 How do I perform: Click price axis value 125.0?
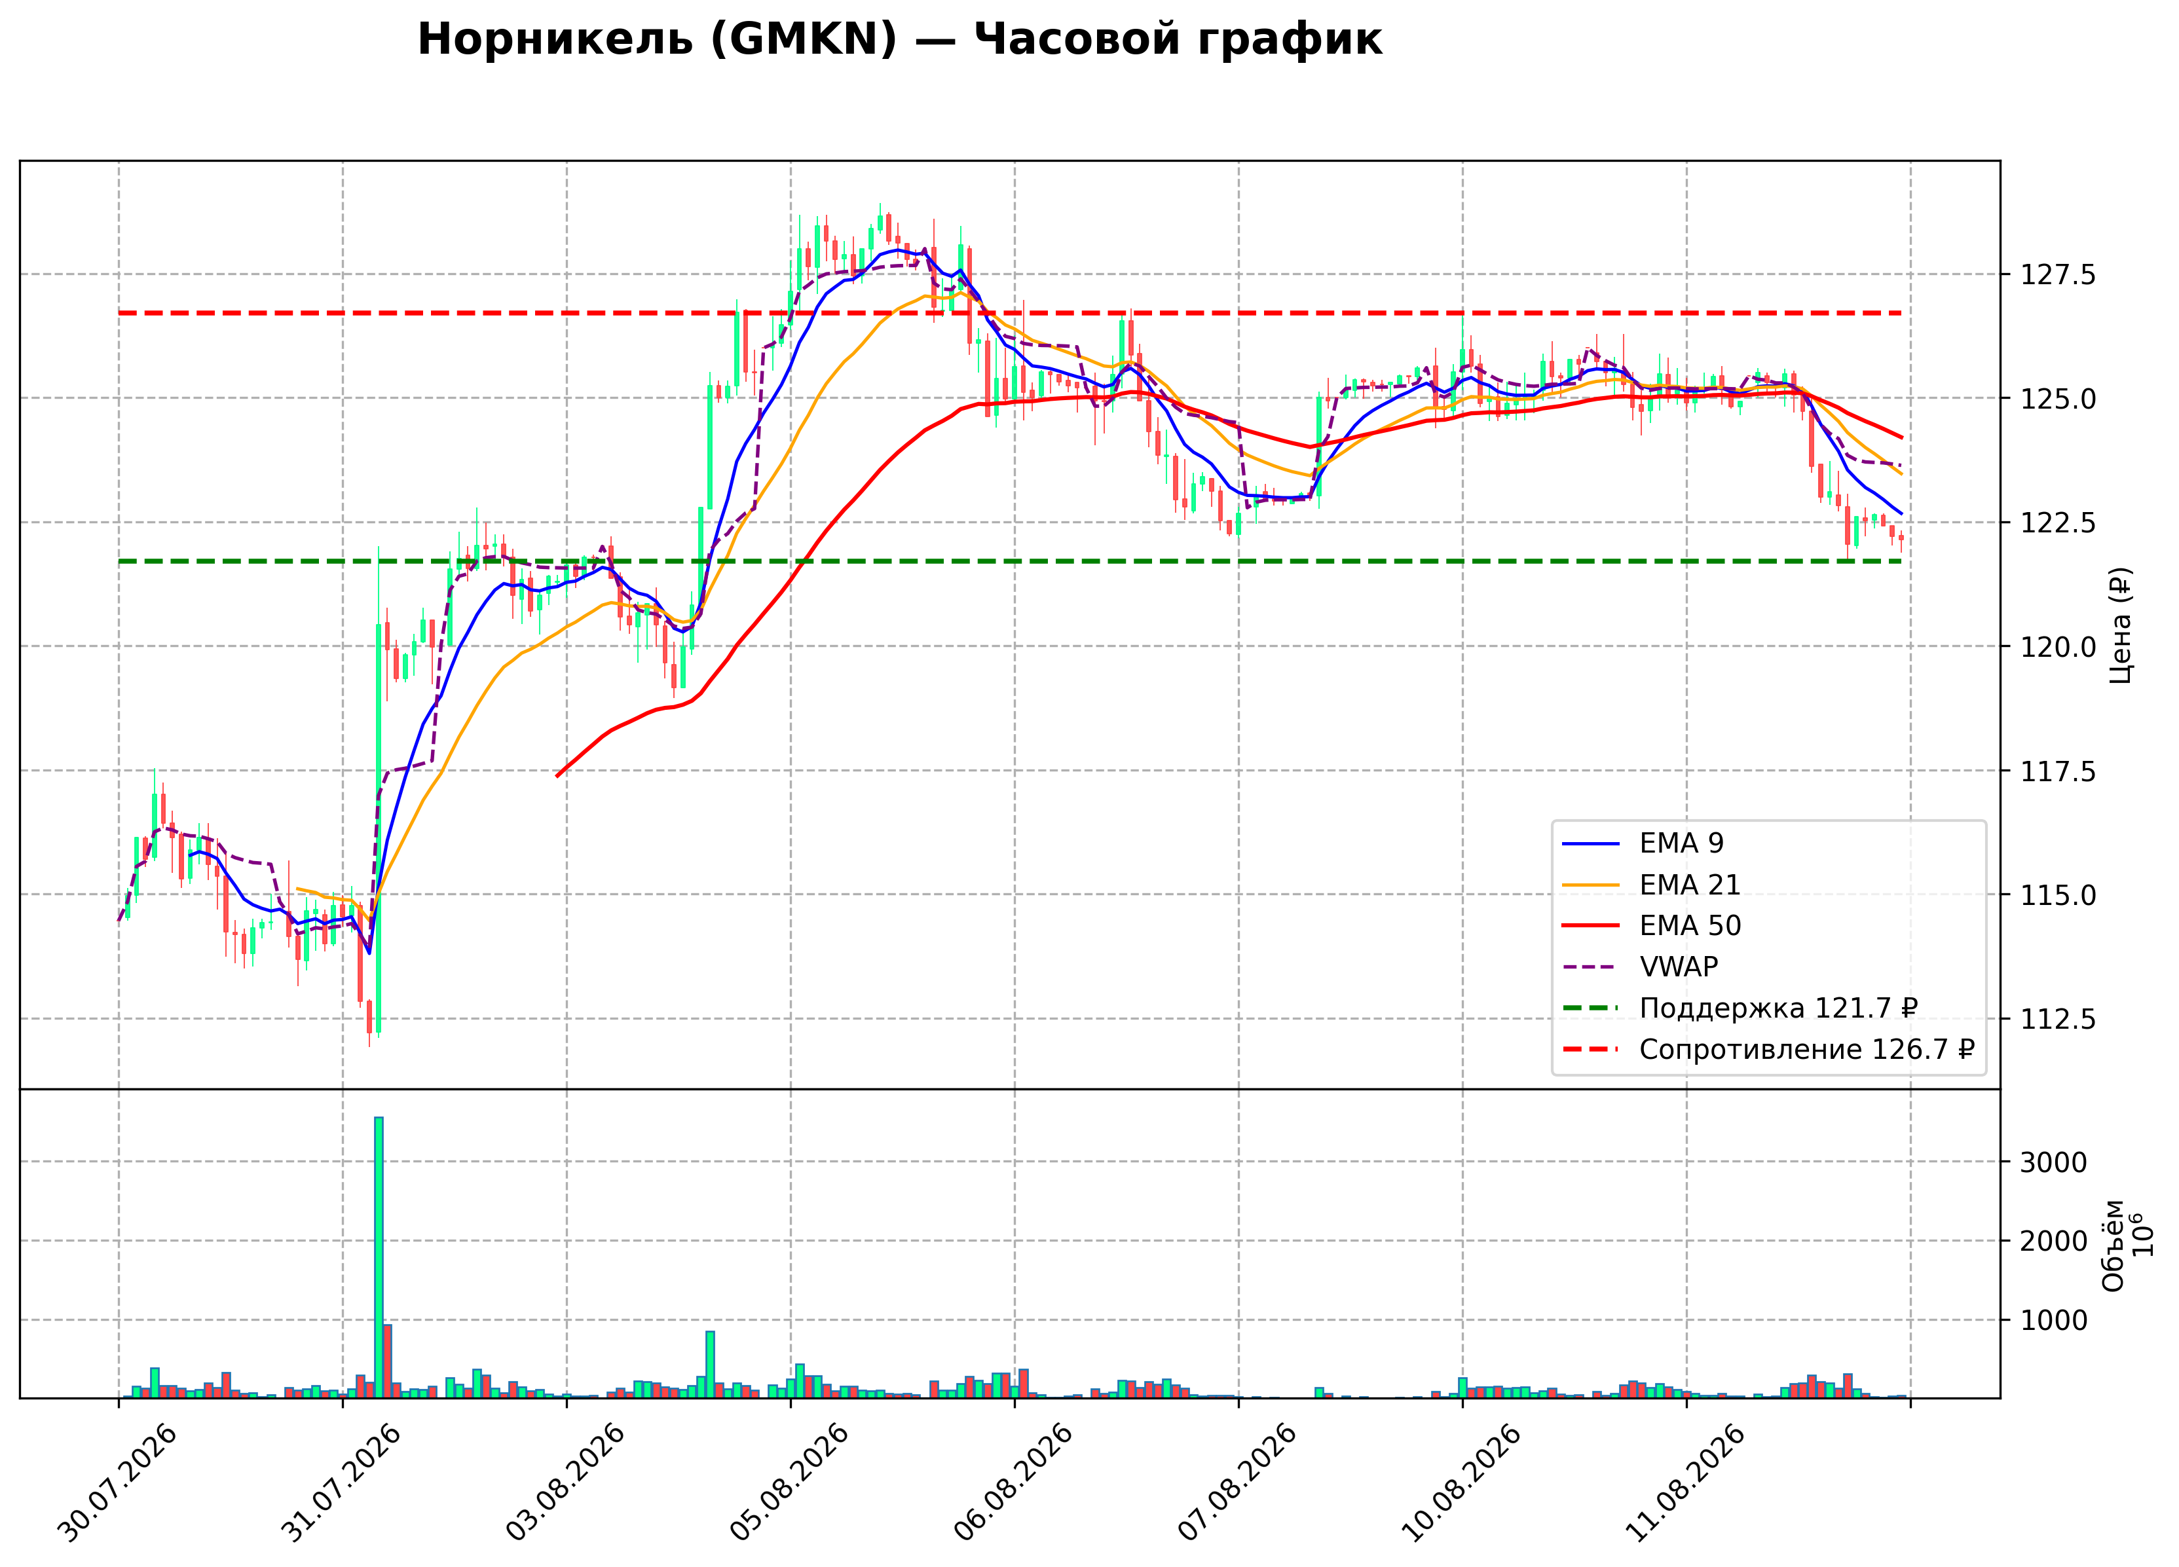pyautogui.click(x=2058, y=399)
